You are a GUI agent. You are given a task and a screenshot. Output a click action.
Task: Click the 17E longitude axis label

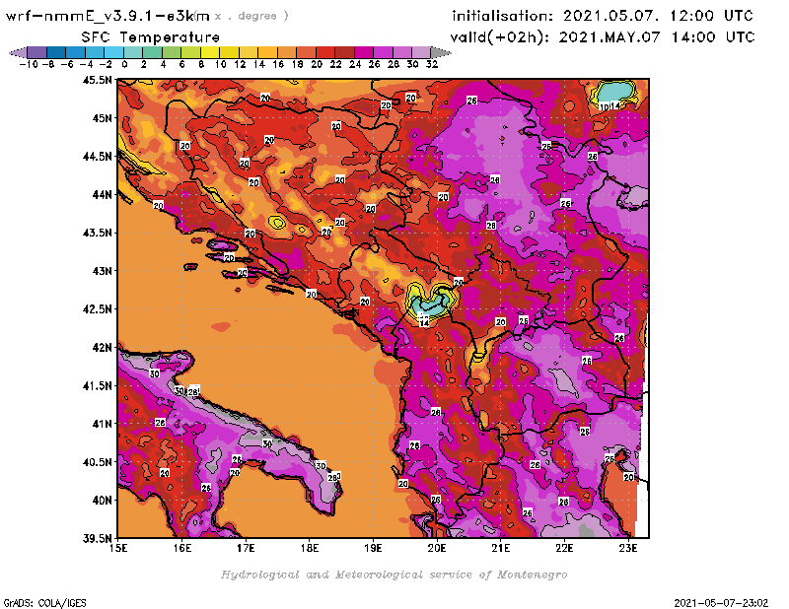[246, 548]
